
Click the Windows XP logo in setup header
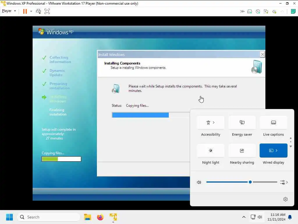pos(56,32)
